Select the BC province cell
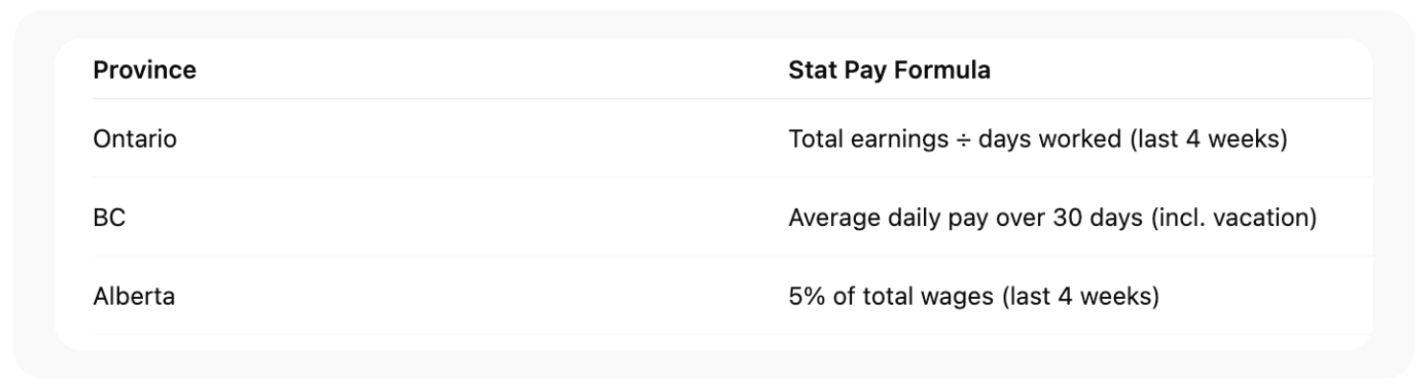Image resolution: width=1421 pixels, height=388 pixels. click(x=109, y=218)
